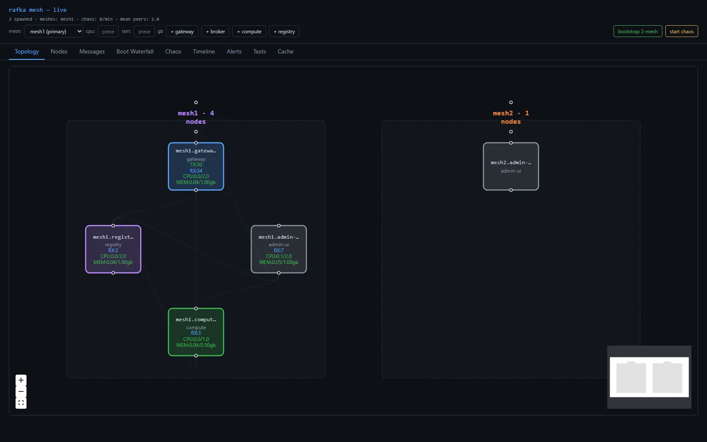Image resolution: width=707 pixels, height=442 pixels.
Task: Add a broker node
Action: coord(215,32)
